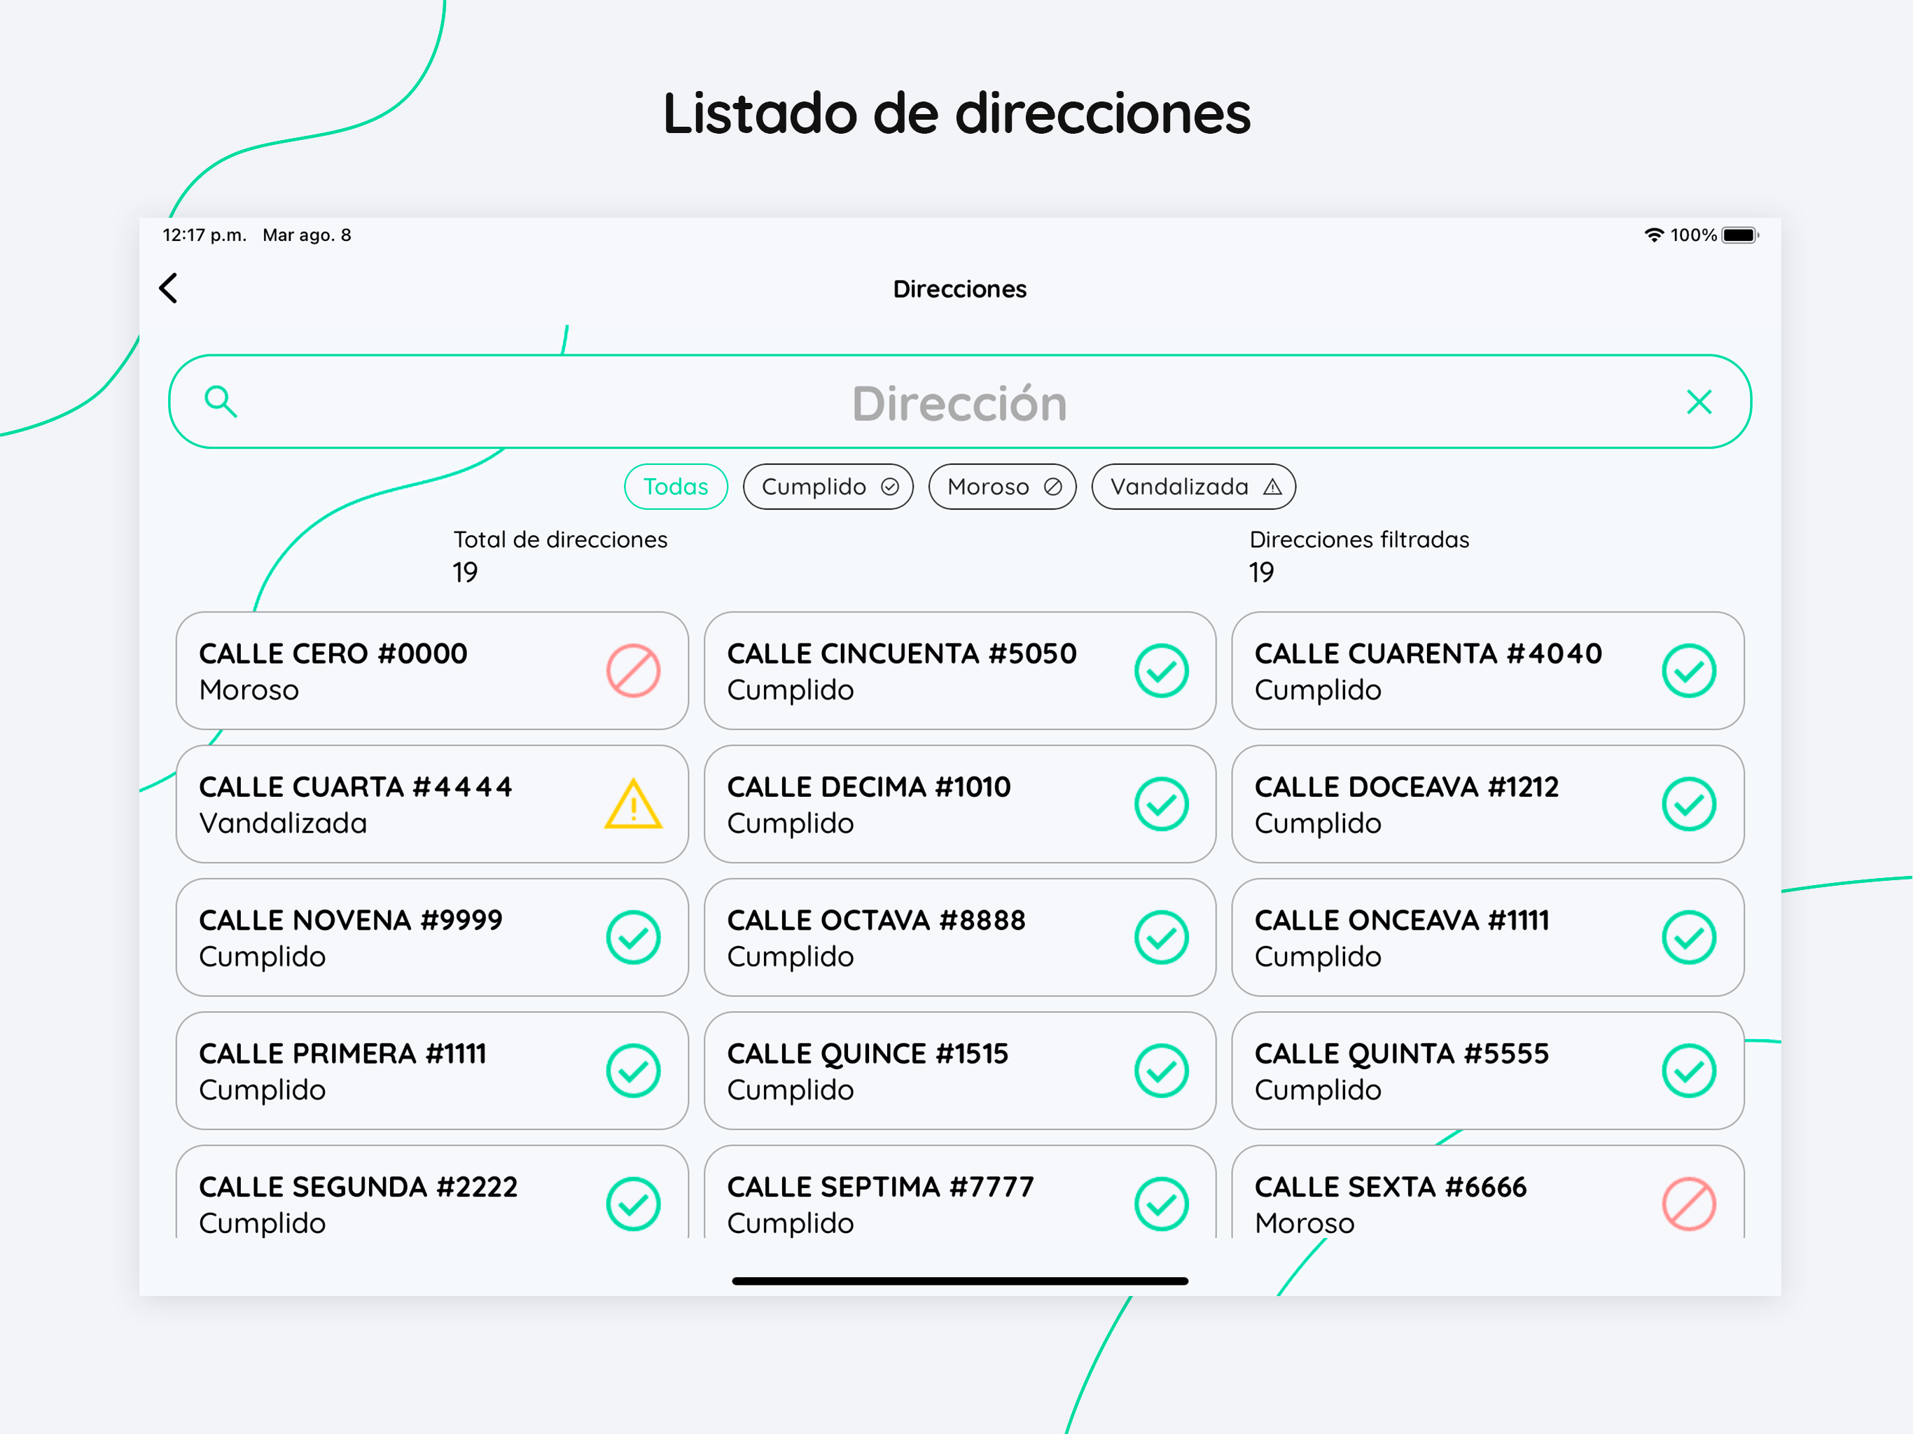Open the CALLE CINCUENTA #5050 address title
The image size is (1913, 1434).
[x=901, y=654]
